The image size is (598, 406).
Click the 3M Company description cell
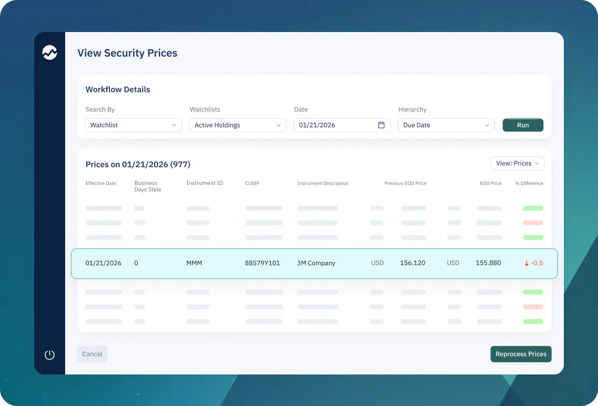pos(316,263)
